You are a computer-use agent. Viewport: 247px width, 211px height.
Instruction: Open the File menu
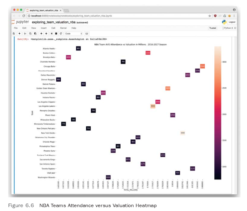click(16, 28)
